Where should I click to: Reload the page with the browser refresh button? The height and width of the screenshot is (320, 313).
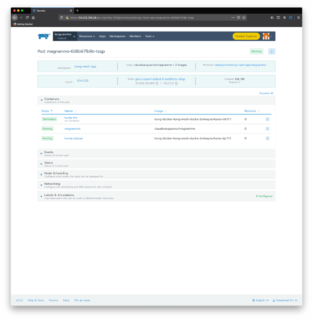(x=27, y=17)
